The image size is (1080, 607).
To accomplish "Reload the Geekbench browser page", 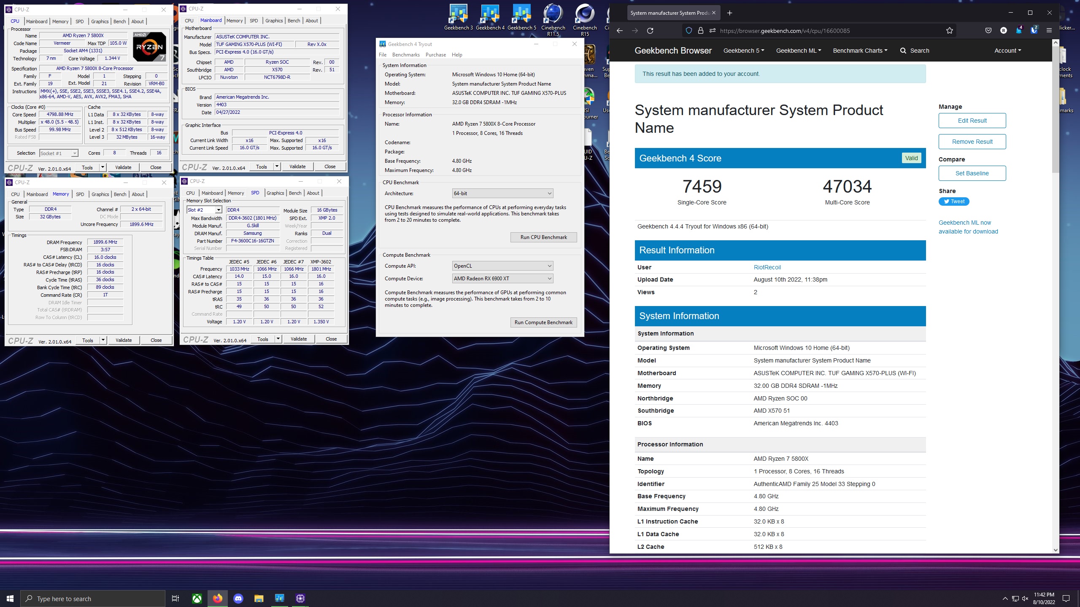I will 650,30.
